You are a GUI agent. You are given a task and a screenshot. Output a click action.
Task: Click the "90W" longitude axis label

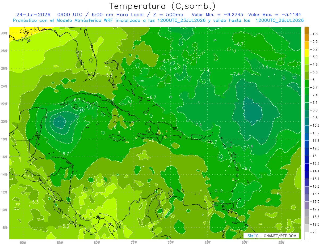23,242
